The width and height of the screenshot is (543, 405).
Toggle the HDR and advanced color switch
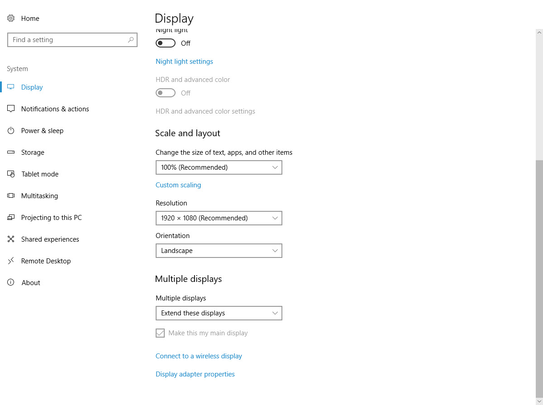[165, 93]
